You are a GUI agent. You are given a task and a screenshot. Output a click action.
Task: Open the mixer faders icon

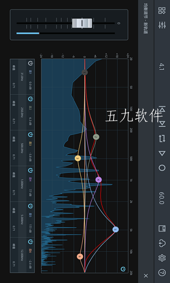[162, 25]
